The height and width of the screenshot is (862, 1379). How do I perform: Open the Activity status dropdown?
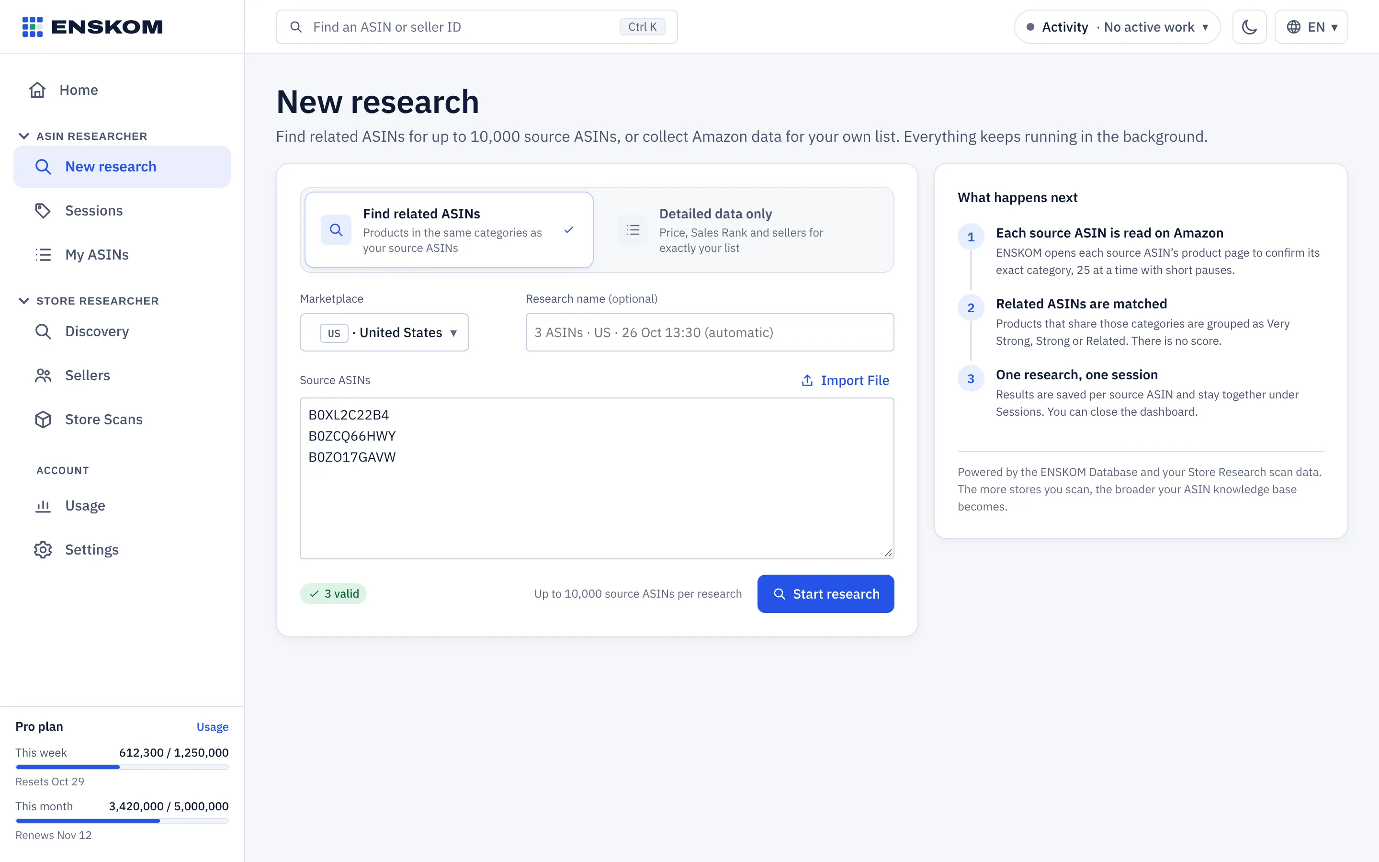1117,27
